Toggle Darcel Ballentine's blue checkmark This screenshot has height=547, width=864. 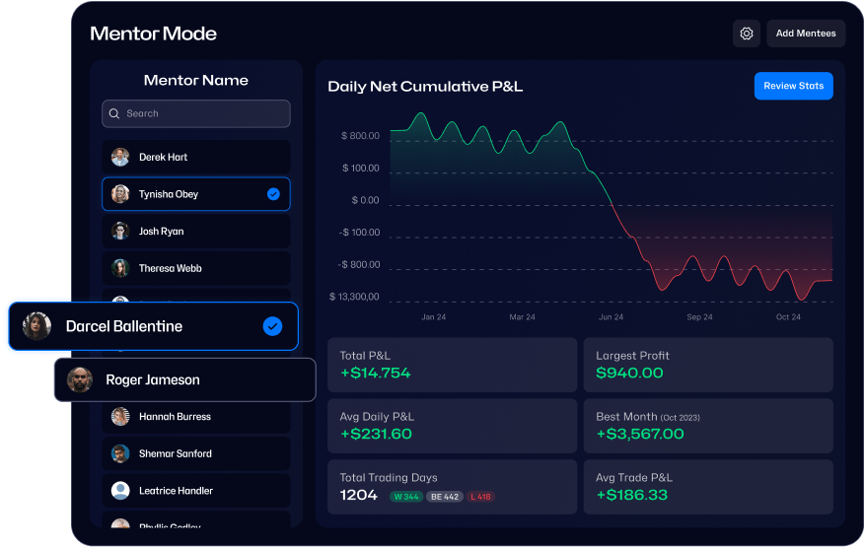[x=272, y=326]
